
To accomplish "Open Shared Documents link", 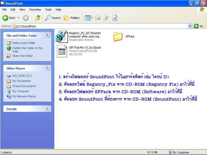I will [x=24, y=86].
